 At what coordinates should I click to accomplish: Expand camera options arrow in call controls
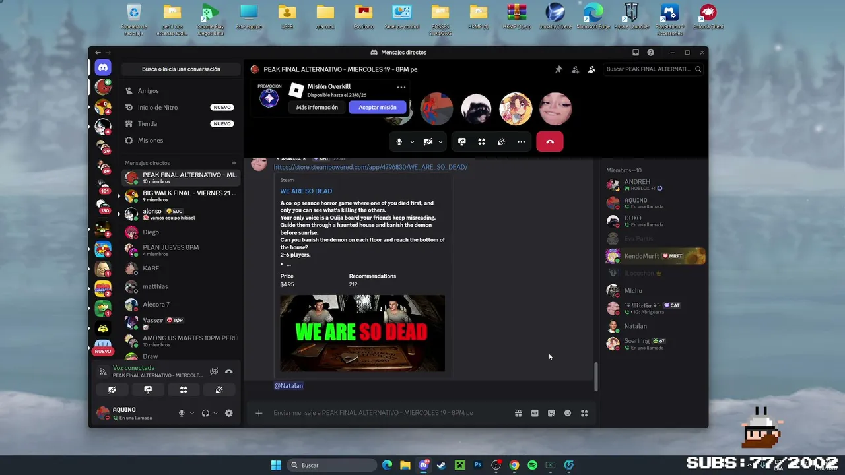pyautogui.click(x=440, y=142)
